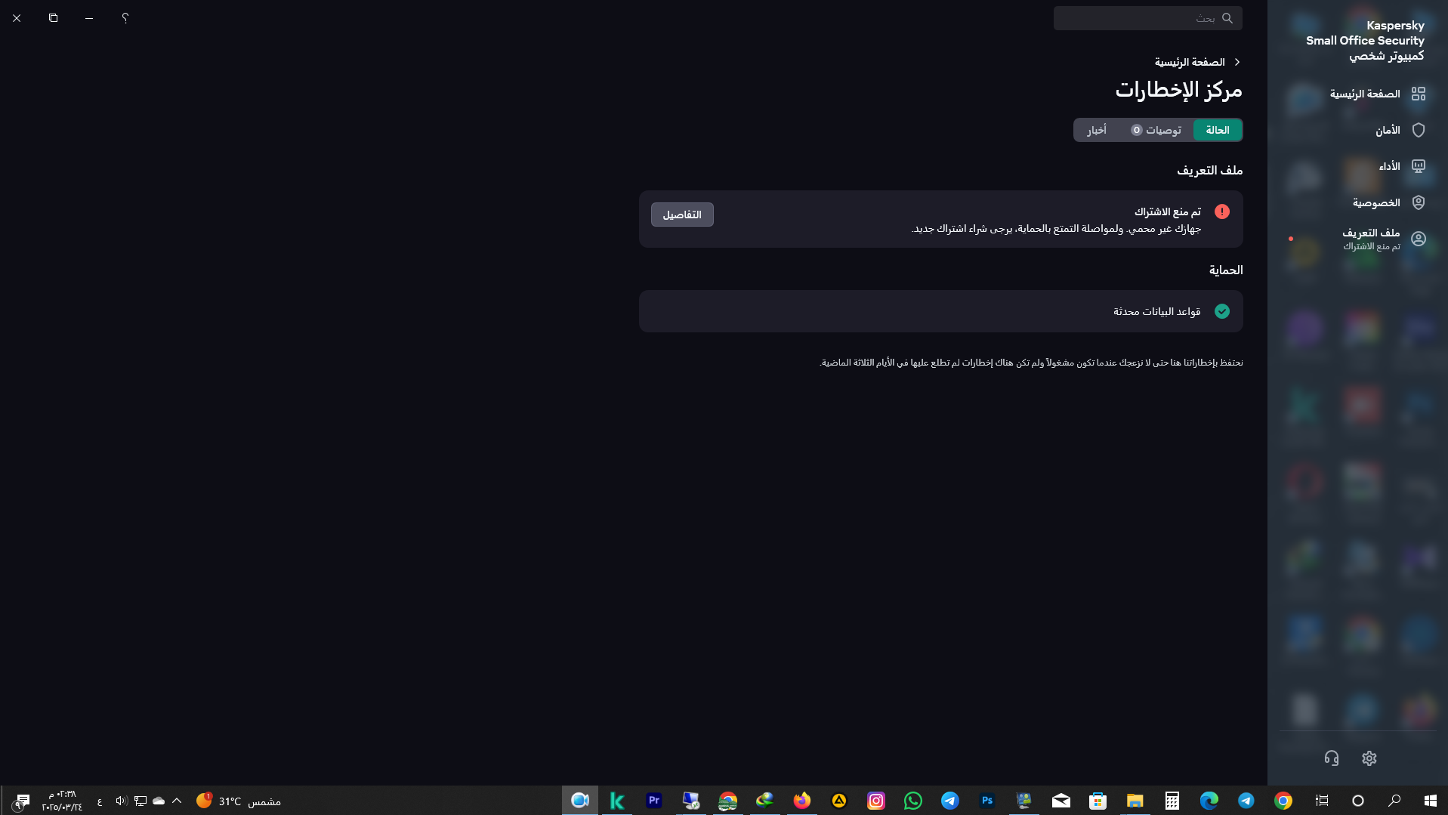Click the الحماية section heading

pos(1226,270)
